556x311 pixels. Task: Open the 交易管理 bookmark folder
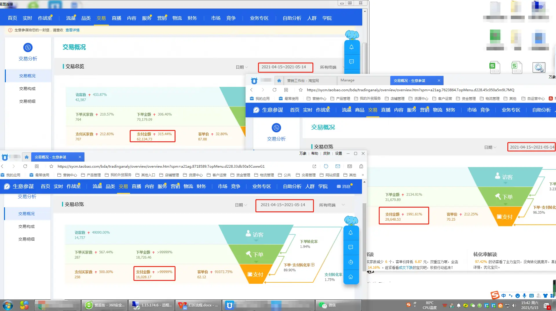[306, 175]
